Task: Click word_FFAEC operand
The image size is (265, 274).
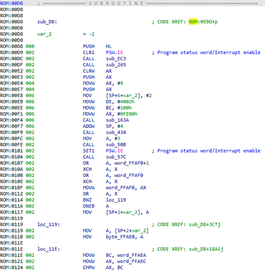Action: tap(131, 262)
